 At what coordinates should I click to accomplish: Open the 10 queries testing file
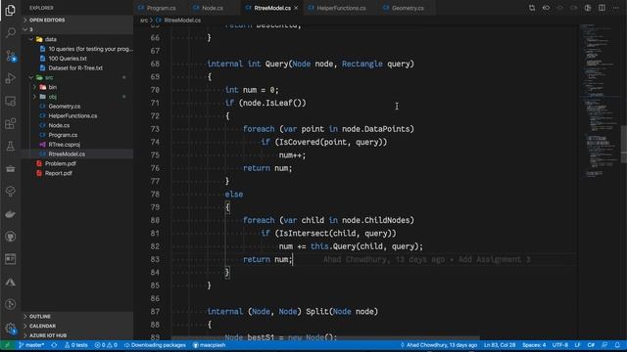point(77,49)
